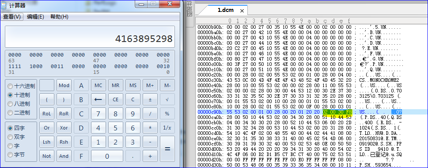Click the number 8 key
Viewport: 428px width, 168px height.
point(115,113)
